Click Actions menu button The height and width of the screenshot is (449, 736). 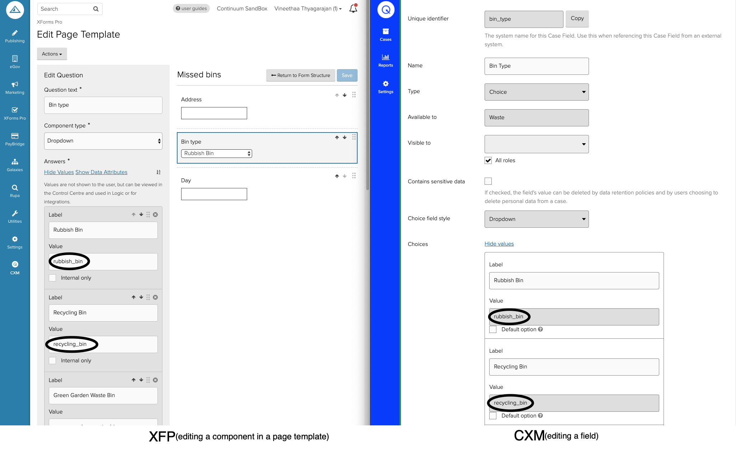pos(52,53)
